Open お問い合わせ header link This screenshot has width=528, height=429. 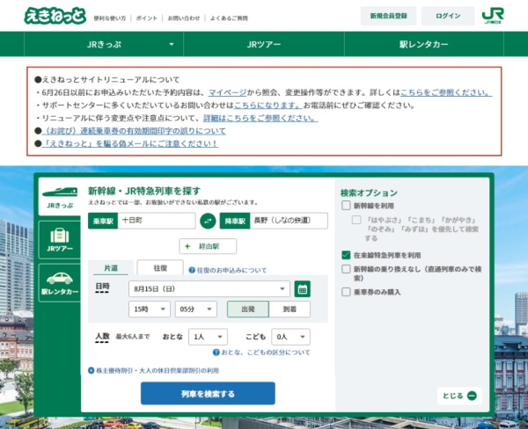(x=184, y=18)
